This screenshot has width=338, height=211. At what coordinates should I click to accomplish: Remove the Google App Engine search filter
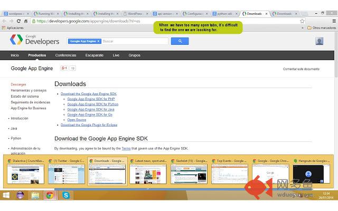point(98,41)
